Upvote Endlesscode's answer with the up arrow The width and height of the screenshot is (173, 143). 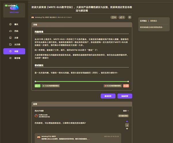[x=127, y=121]
